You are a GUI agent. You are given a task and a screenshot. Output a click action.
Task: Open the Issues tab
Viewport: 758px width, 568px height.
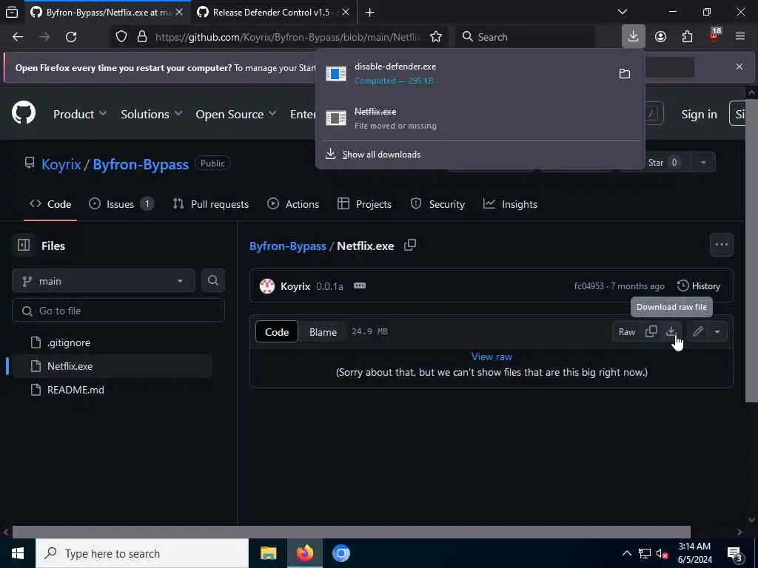(121, 204)
